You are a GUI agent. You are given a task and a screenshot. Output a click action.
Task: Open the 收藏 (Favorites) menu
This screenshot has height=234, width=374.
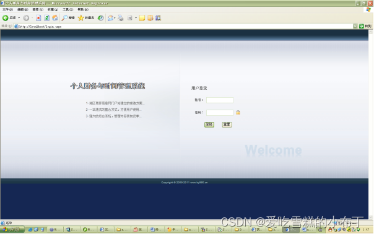pos(53,9)
